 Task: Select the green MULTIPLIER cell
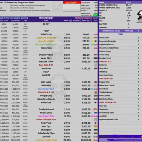tap(95, 16)
